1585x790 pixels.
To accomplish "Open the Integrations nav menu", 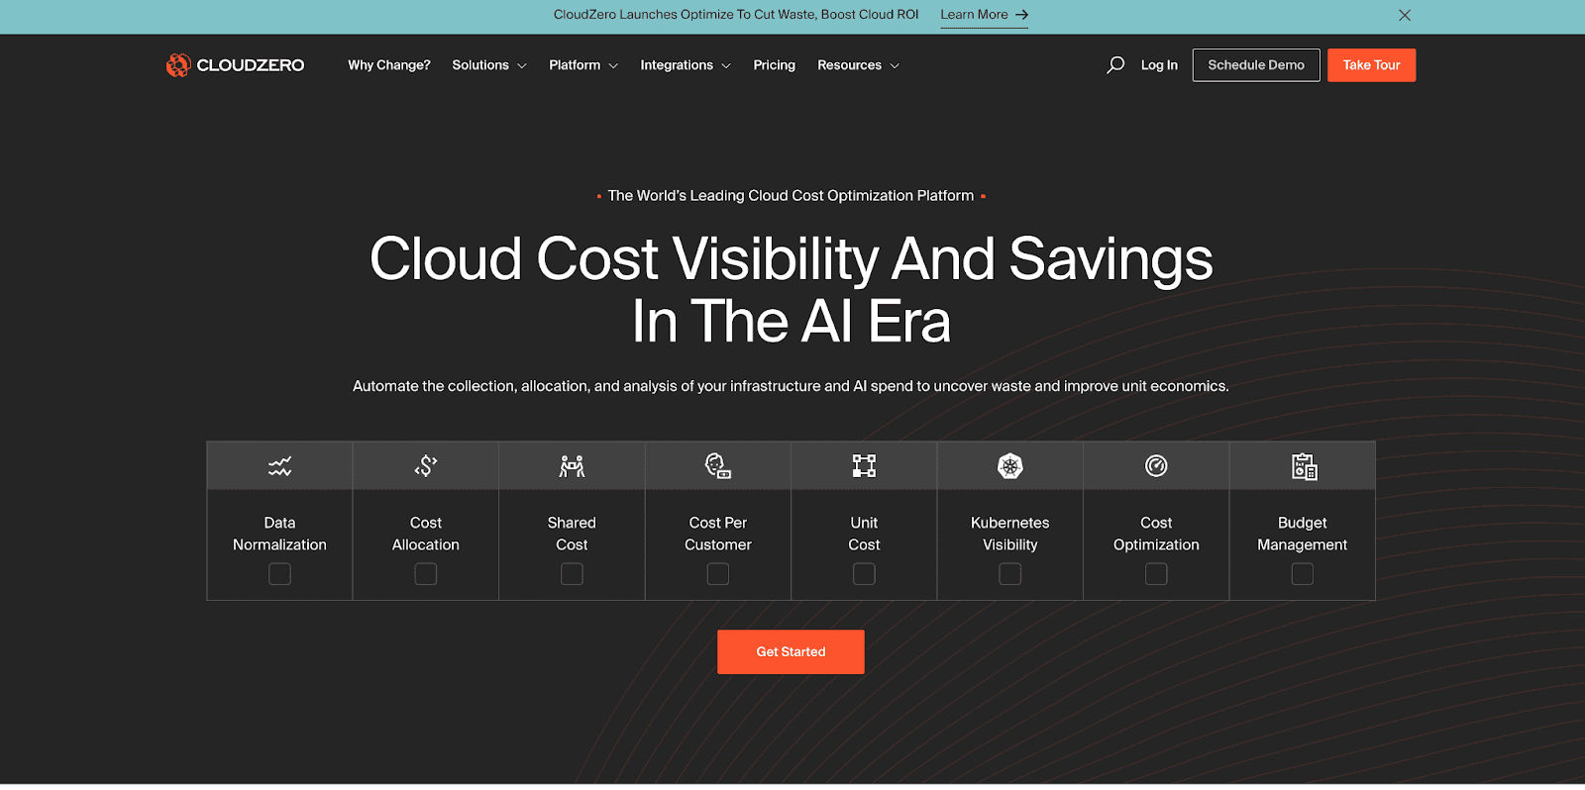I will coord(686,65).
